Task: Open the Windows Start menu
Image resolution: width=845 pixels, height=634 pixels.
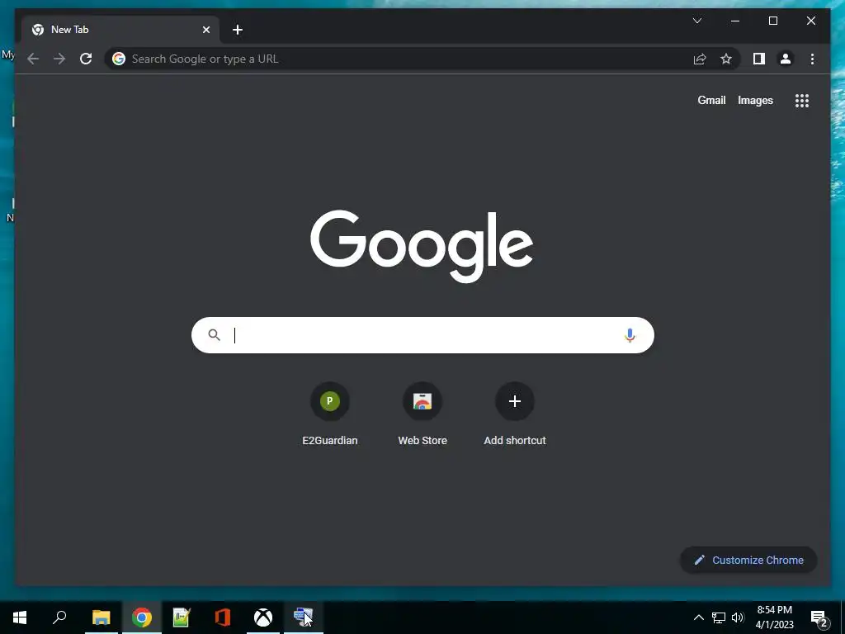Action: [20, 617]
